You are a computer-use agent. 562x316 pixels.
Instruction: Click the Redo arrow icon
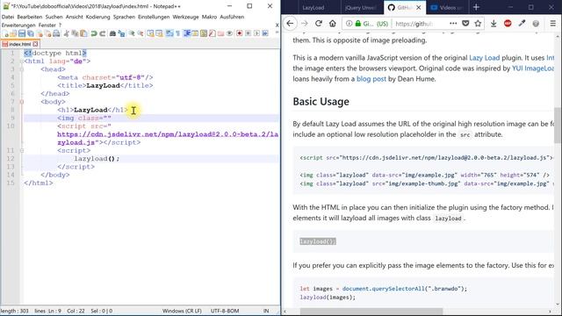click(103, 33)
